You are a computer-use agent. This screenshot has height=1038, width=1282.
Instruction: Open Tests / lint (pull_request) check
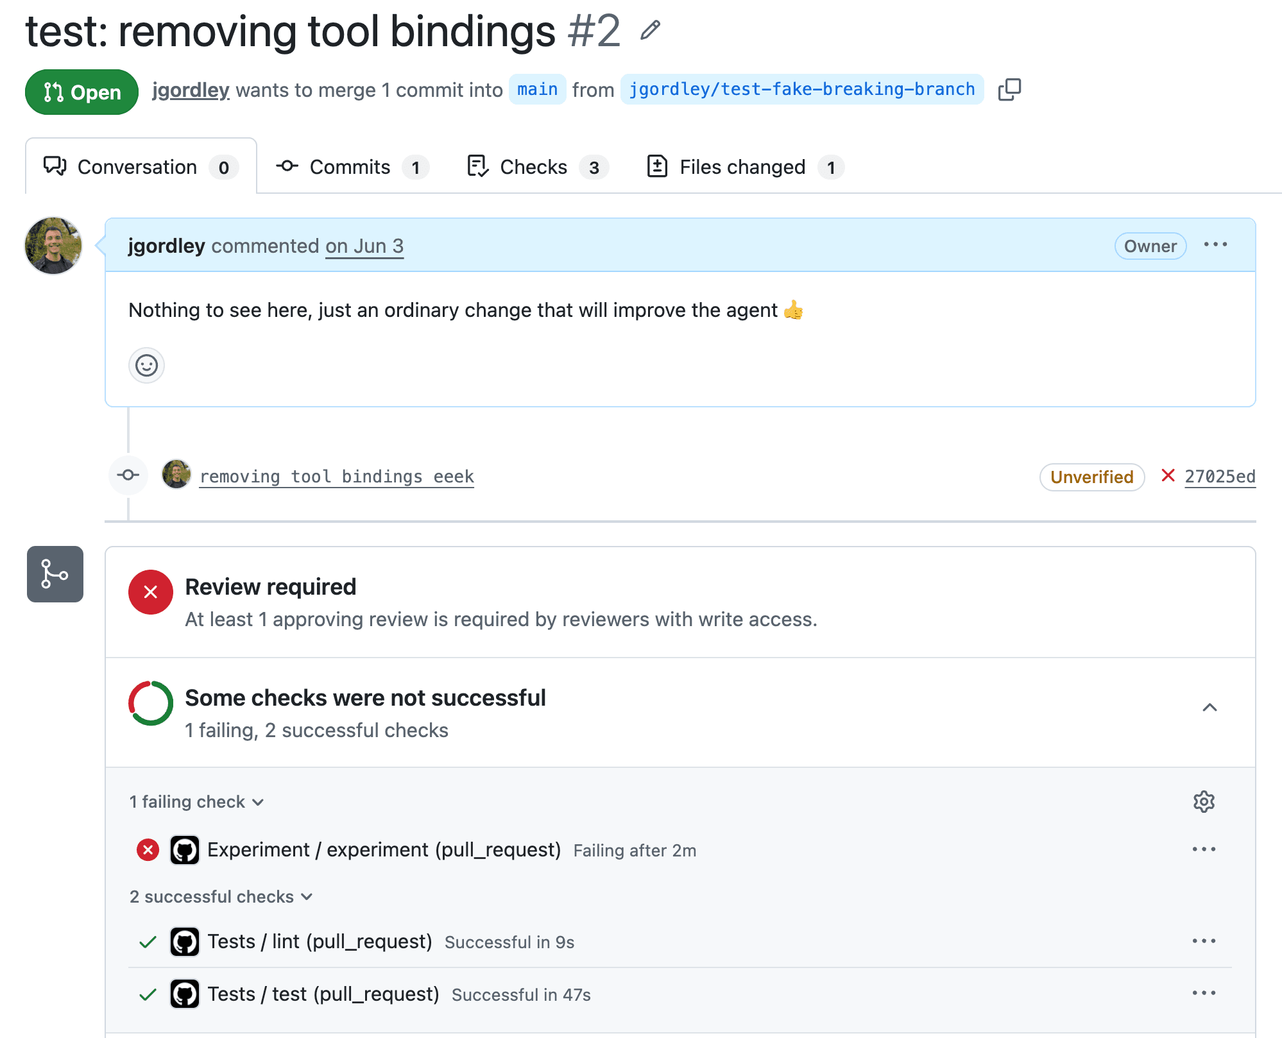pyautogui.click(x=320, y=942)
